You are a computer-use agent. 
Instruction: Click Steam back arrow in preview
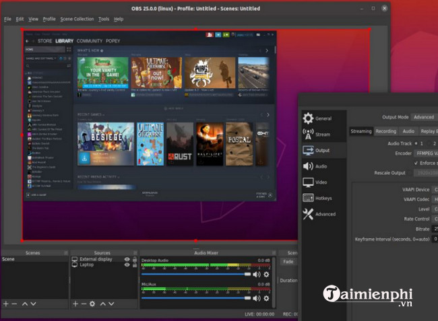27,41
